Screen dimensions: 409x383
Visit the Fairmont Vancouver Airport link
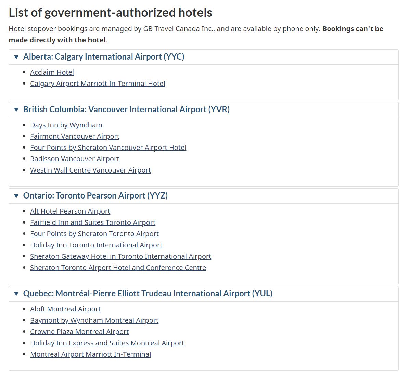pos(75,136)
